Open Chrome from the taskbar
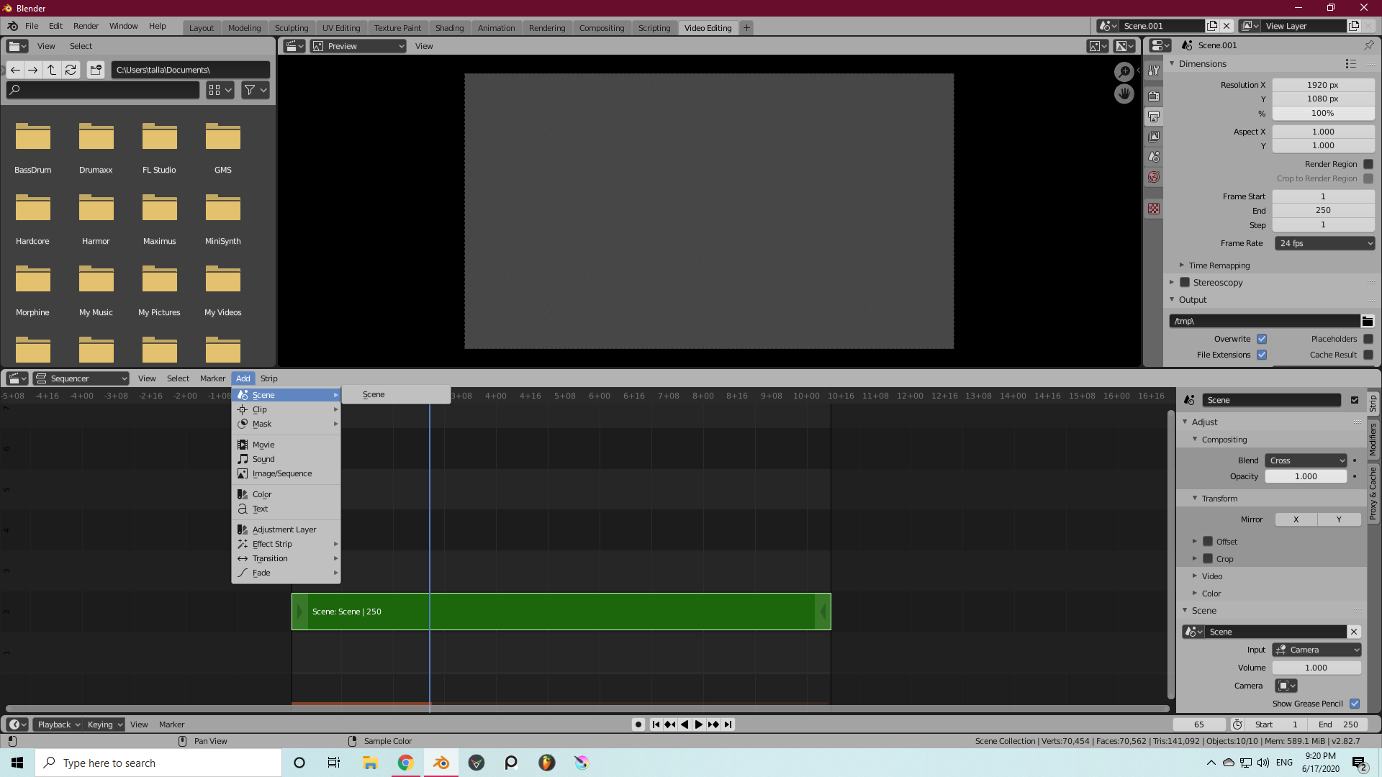1382x777 pixels. [x=406, y=763]
